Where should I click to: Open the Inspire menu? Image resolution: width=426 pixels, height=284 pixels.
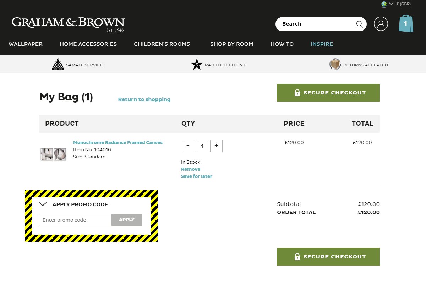tap(322, 44)
